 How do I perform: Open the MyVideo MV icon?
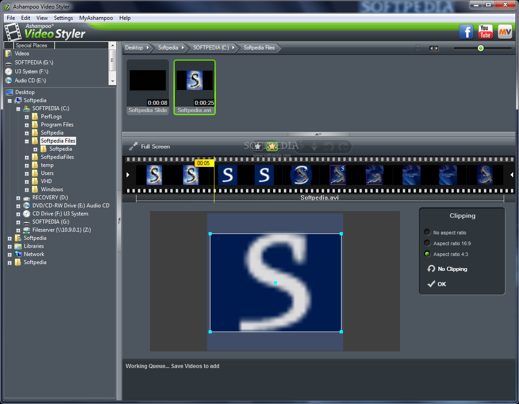(505, 32)
